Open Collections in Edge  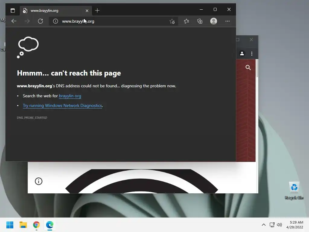point(200,21)
